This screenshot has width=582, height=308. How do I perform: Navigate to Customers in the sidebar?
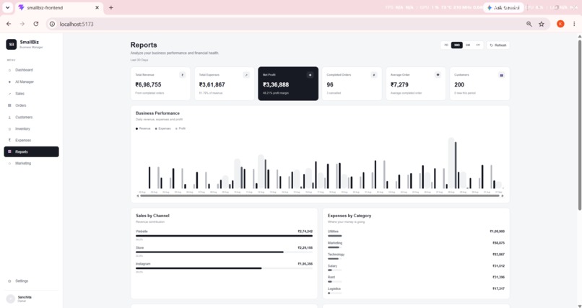click(x=31, y=118)
